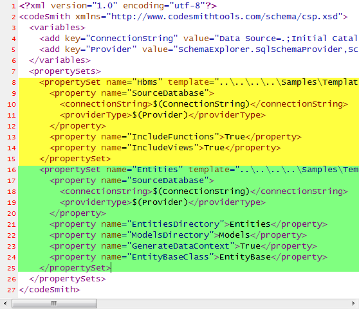The width and height of the screenshot is (359, 309).
Task: Click the opening <variables> tag
Action: coord(57,28)
